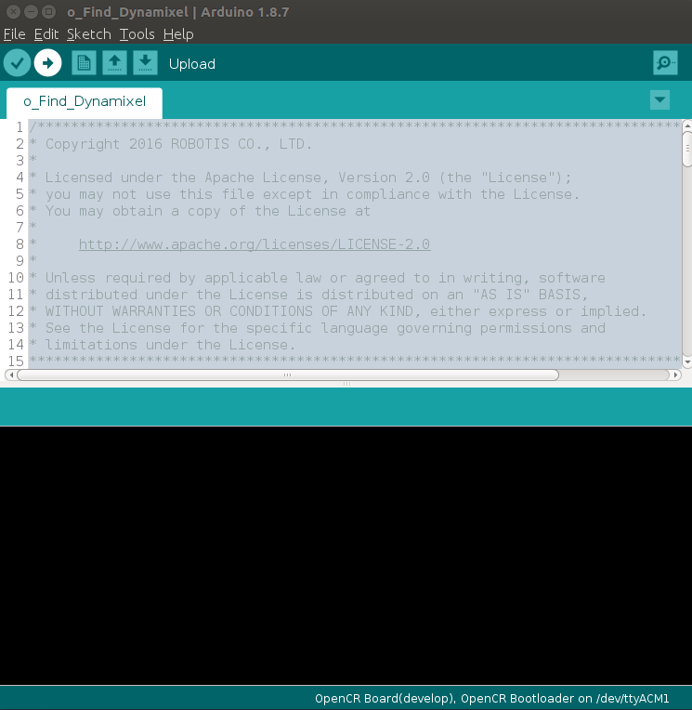Click the horizontal editor scrollbar thumb
Viewport: 692px width, 710px height.
point(288,375)
